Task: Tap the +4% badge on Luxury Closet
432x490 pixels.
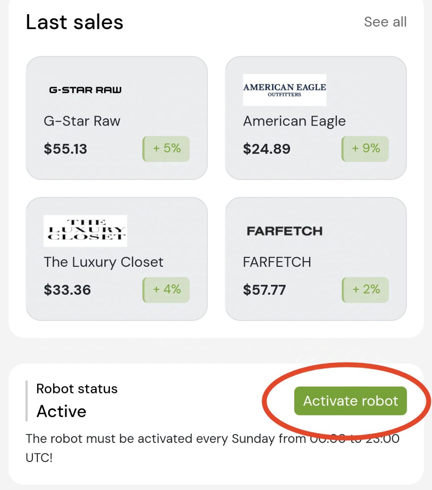Action: tap(166, 289)
